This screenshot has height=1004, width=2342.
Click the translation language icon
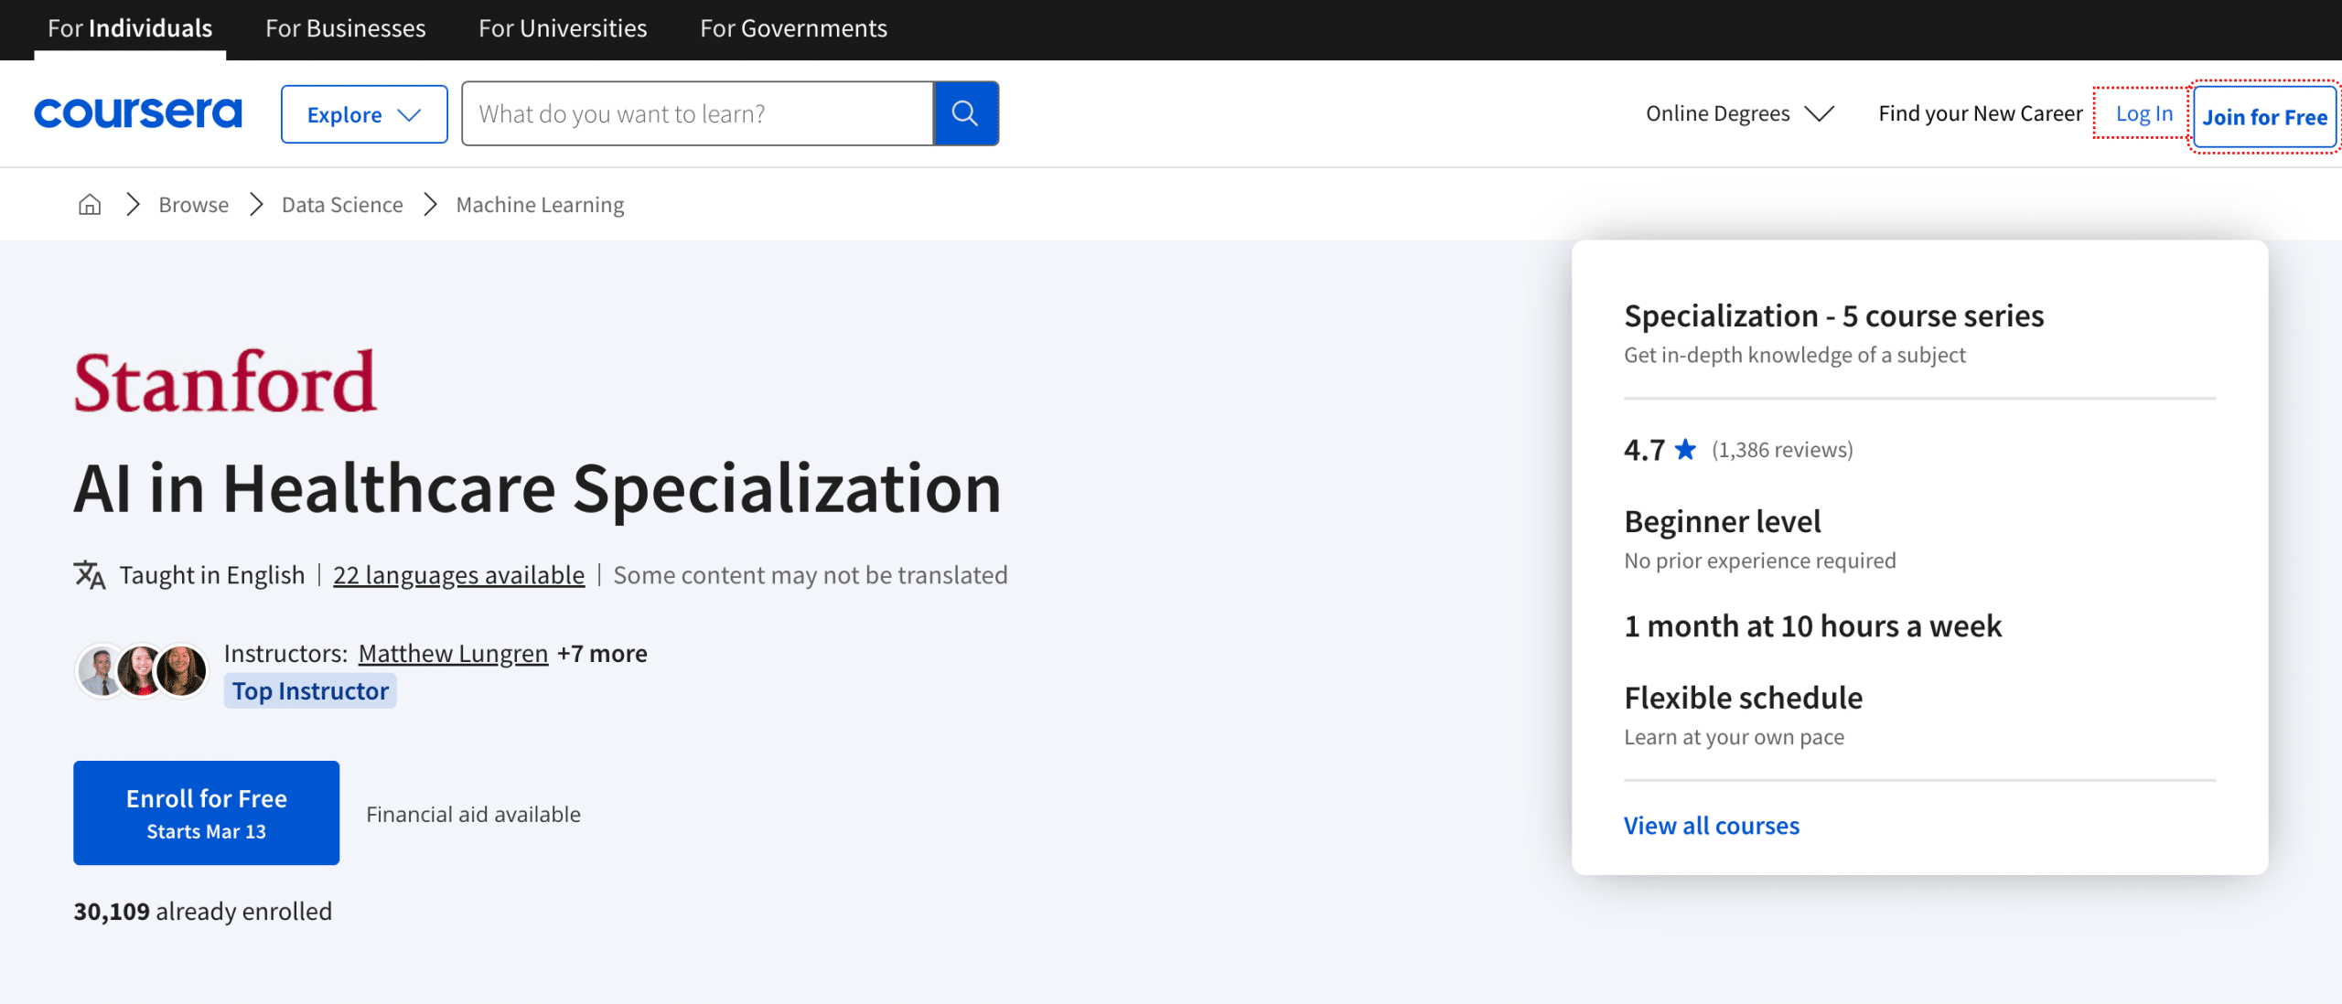click(90, 575)
